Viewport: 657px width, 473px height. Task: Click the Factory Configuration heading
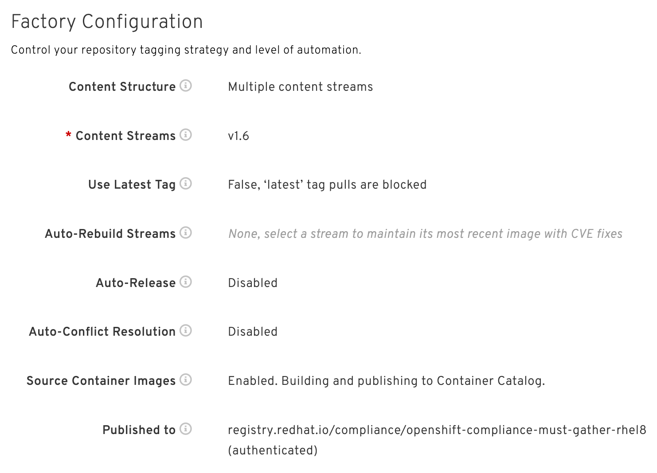[x=107, y=22]
